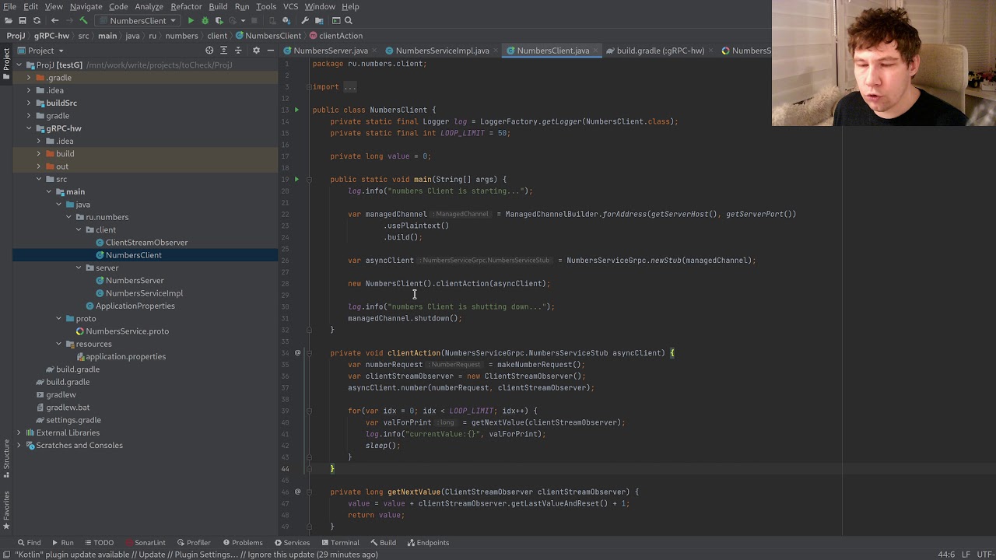
Task: Open the Profiler tool window
Action: pyautogui.click(x=193, y=543)
